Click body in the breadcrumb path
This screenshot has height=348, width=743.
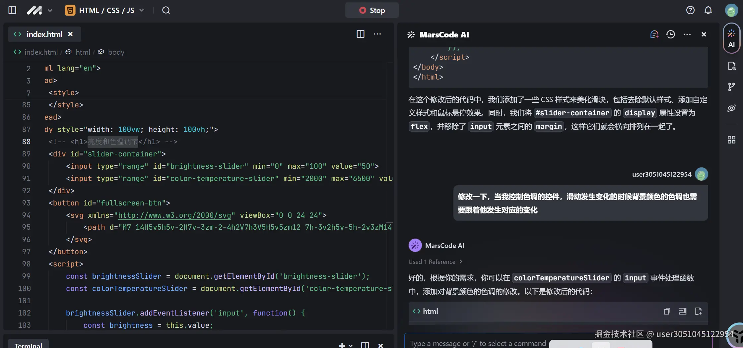(x=116, y=52)
